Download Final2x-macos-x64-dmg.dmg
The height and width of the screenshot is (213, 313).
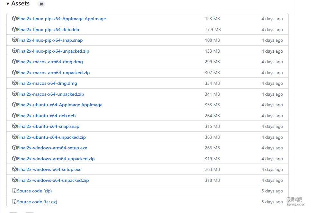47,84
